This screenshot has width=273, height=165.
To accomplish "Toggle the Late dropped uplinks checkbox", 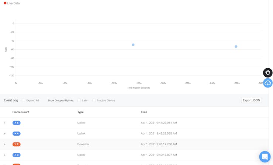I will coord(79,100).
